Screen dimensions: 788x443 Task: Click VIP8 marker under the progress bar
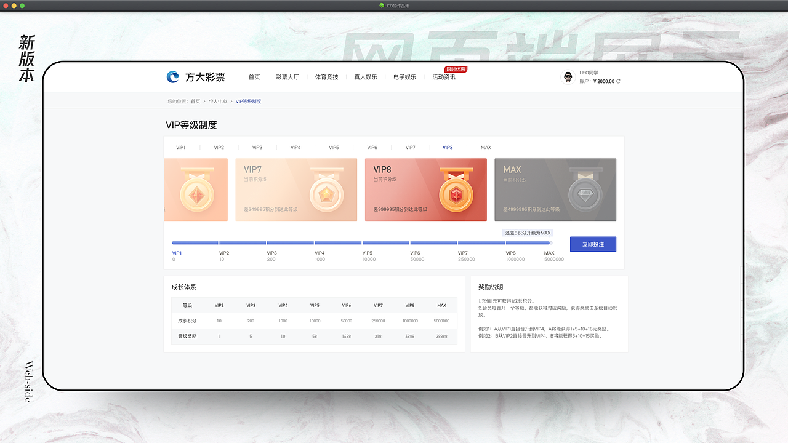(x=511, y=253)
